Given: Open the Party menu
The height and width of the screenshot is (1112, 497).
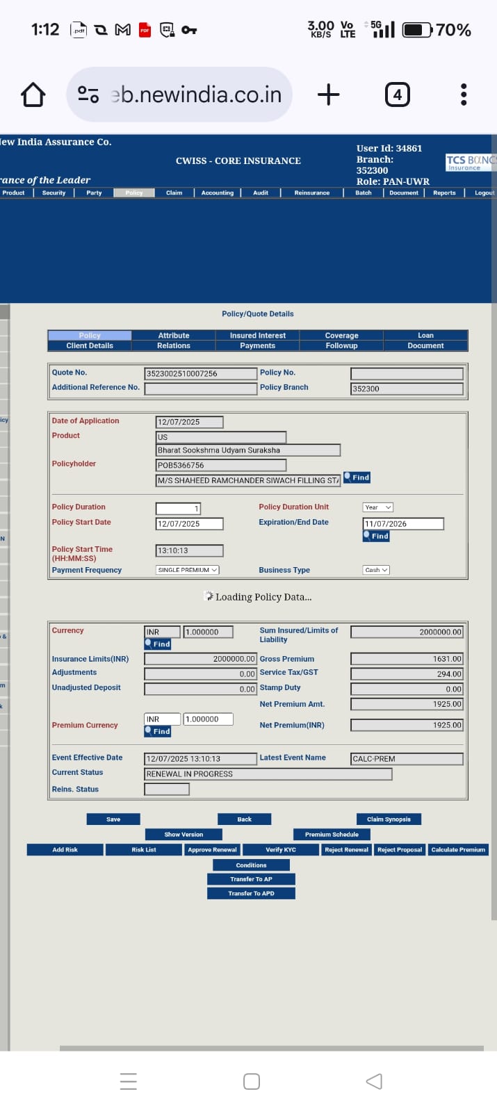Looking at the screenshot, I should [94, 193].
